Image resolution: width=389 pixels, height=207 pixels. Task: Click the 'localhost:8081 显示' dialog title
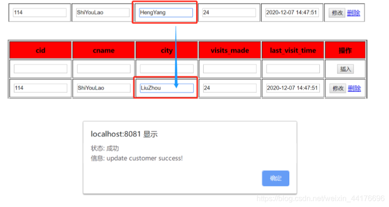(124, 134)
